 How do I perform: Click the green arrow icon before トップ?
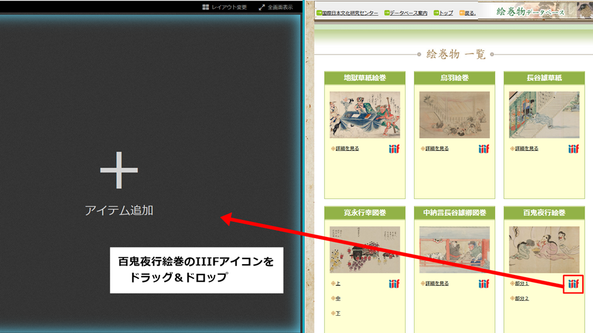pos(436,13)
